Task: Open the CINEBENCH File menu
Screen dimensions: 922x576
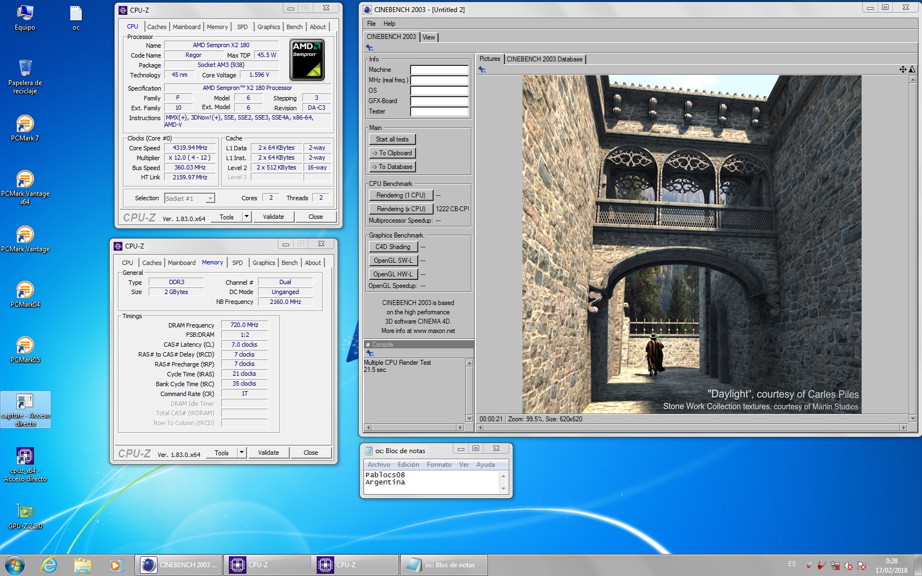Action: tap(371, 24)
